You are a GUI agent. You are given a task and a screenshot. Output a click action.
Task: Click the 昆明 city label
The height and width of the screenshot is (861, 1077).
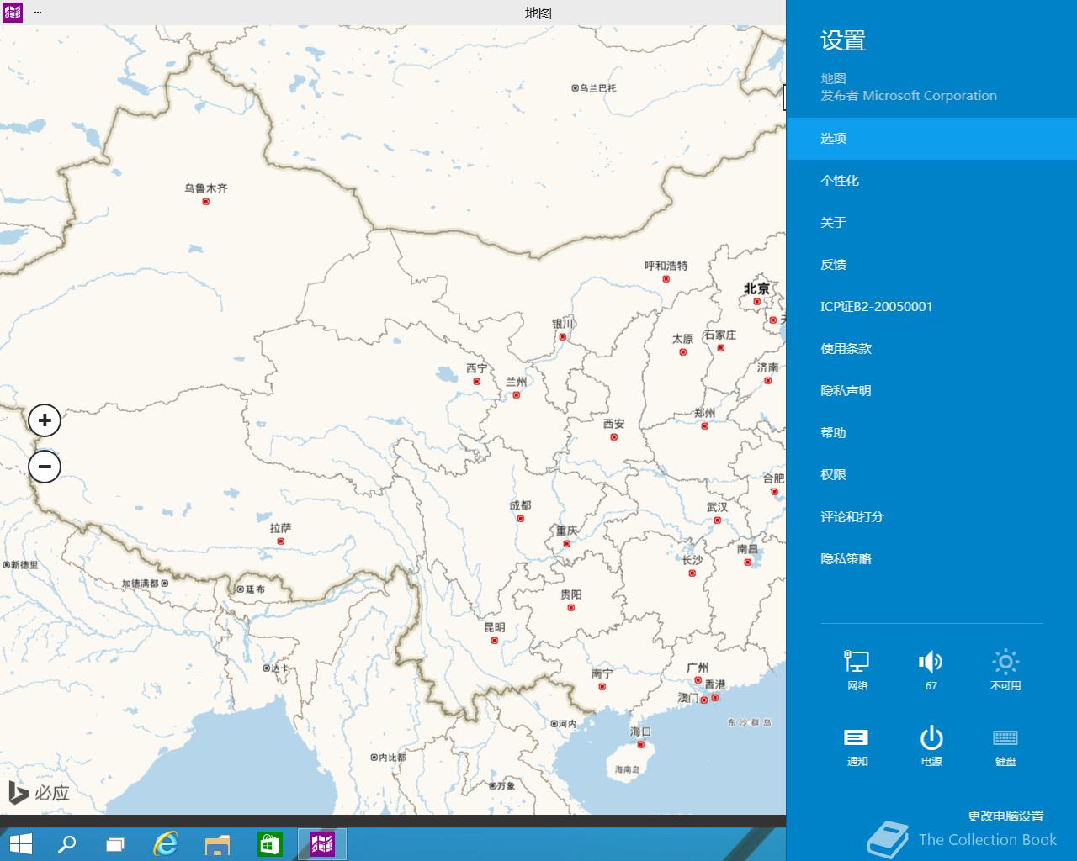(494, 627)
